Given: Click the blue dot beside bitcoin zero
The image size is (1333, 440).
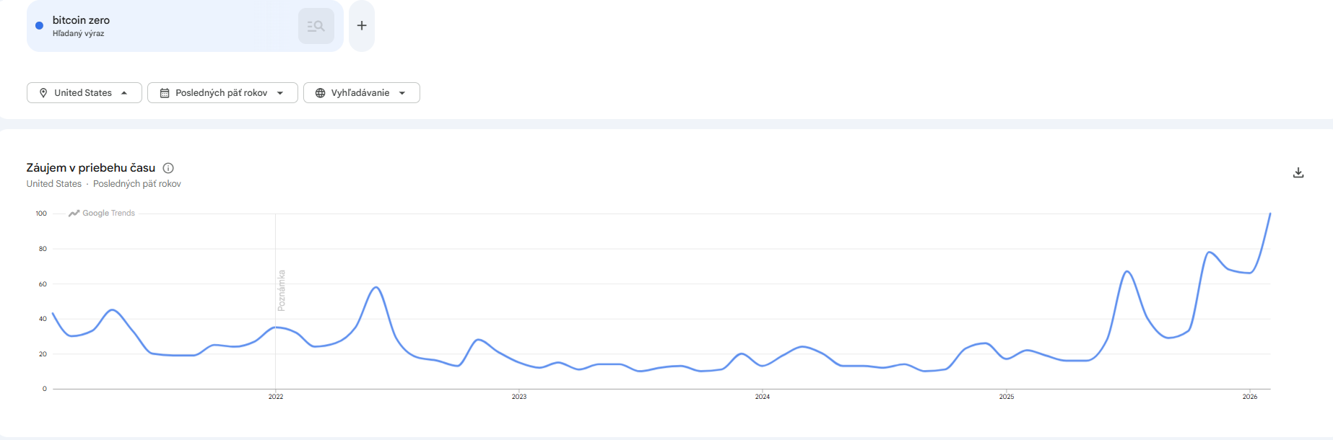Looking at the screenshot, I should pos(40,26).
